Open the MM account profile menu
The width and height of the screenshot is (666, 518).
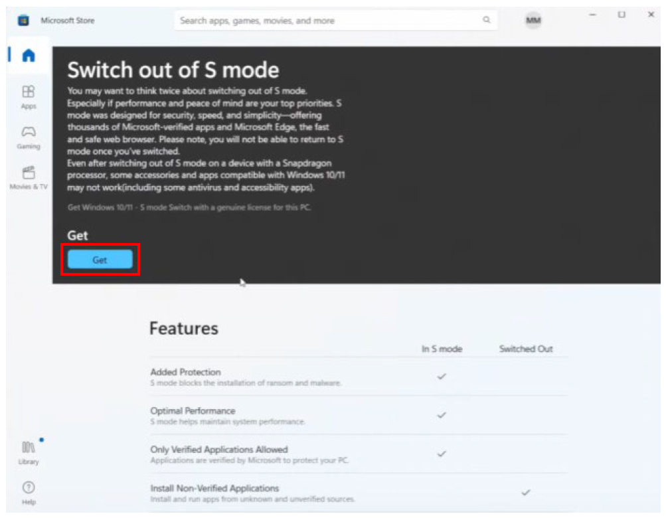coord(533,21)
